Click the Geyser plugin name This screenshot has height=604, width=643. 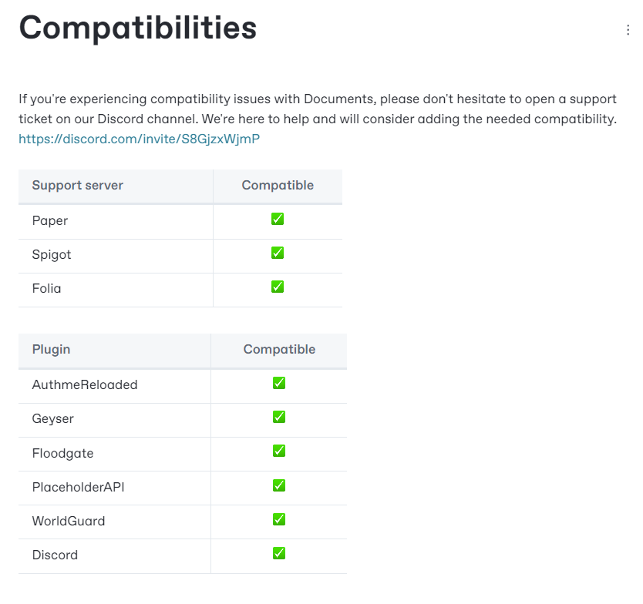(x=53, y=419)
